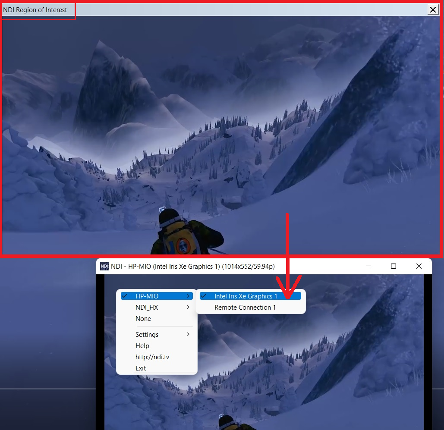This screenshot has height=430, width=444.
Task: Select None to disconnect the source
Action: [143, 318]
